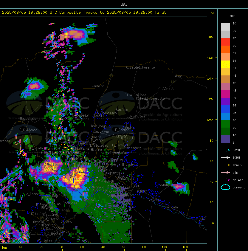Click the '12_Oct' place label
248x251 pixels.
pos(134,186)
